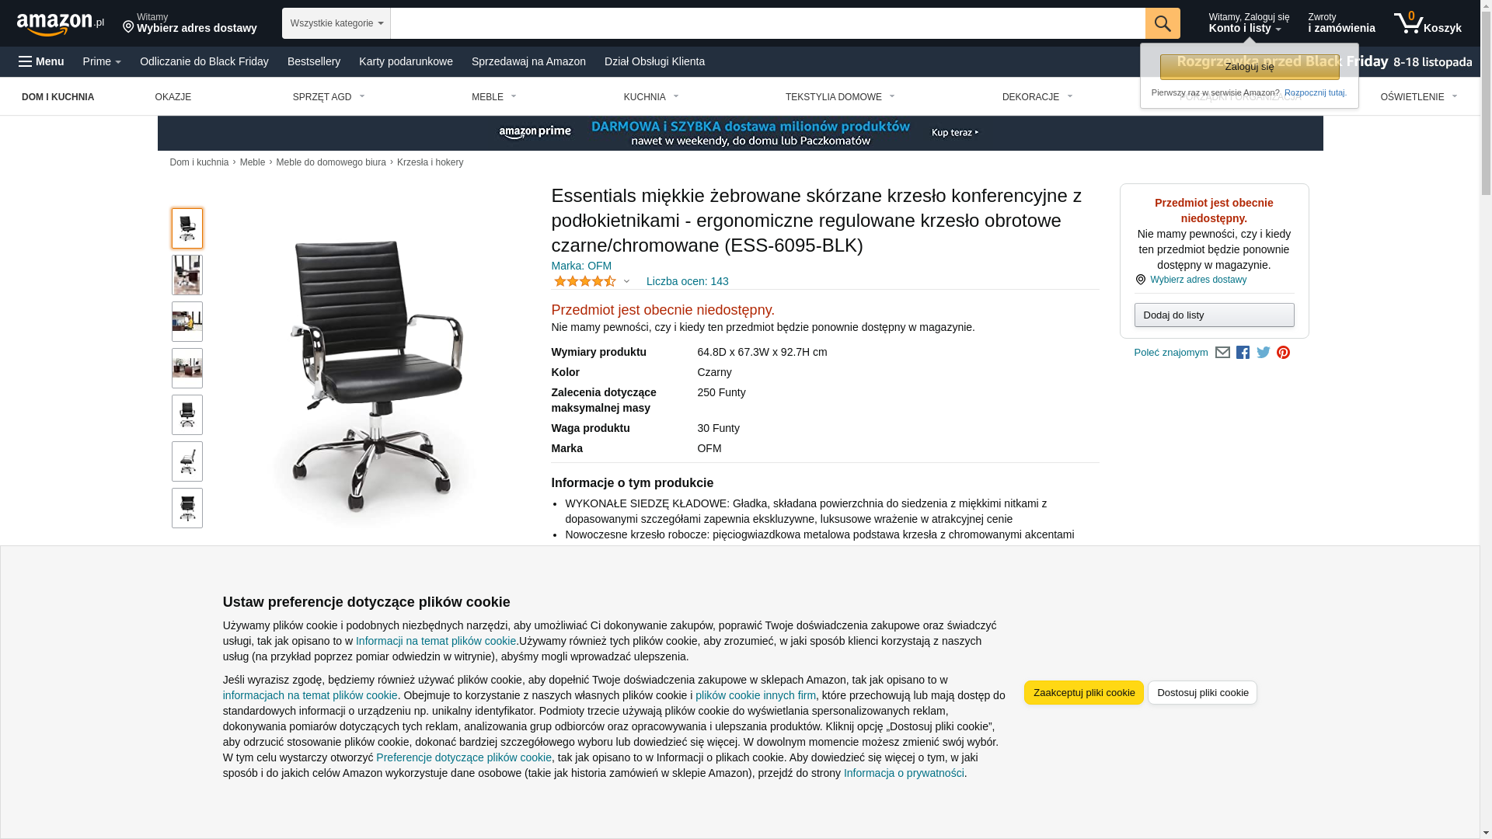Open Marka: OFM brand link

coord(581,266)
